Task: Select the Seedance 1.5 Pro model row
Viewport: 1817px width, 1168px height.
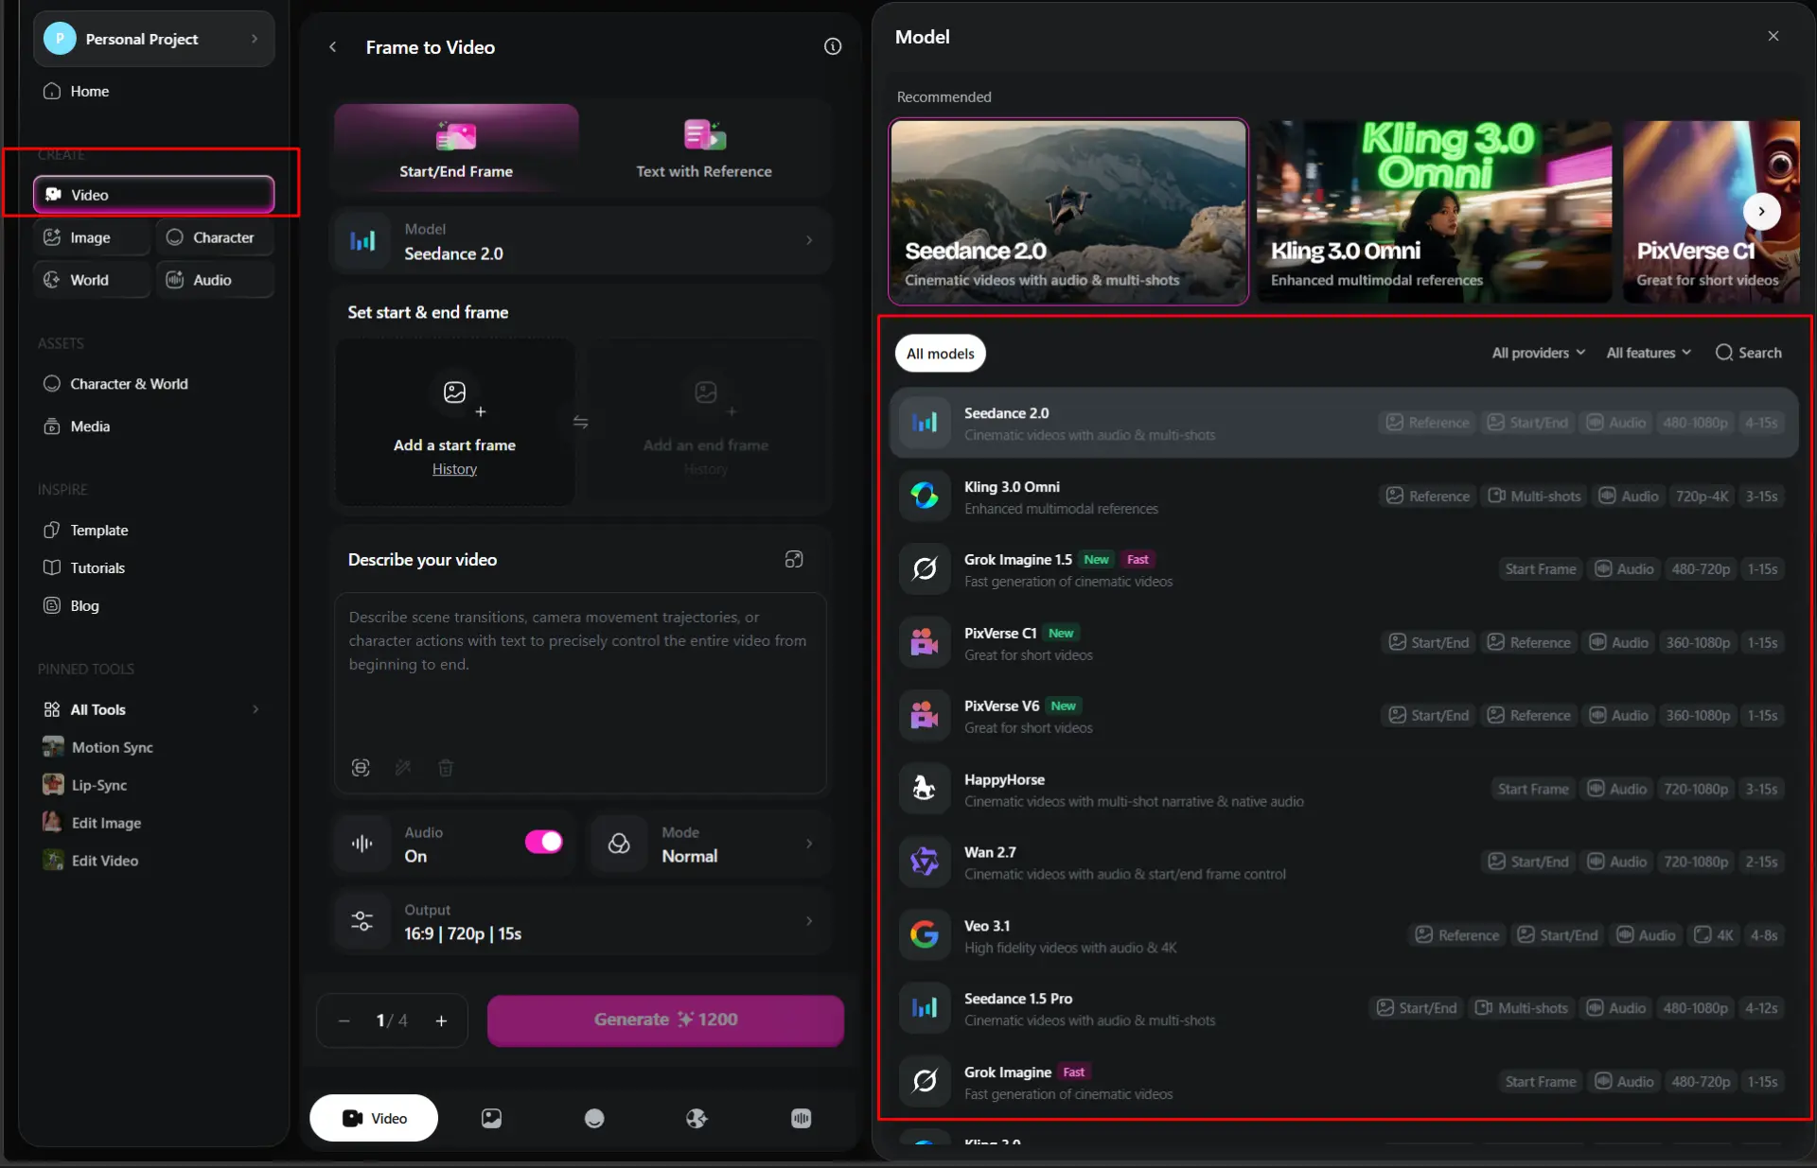Action: click(1344, 1008)
